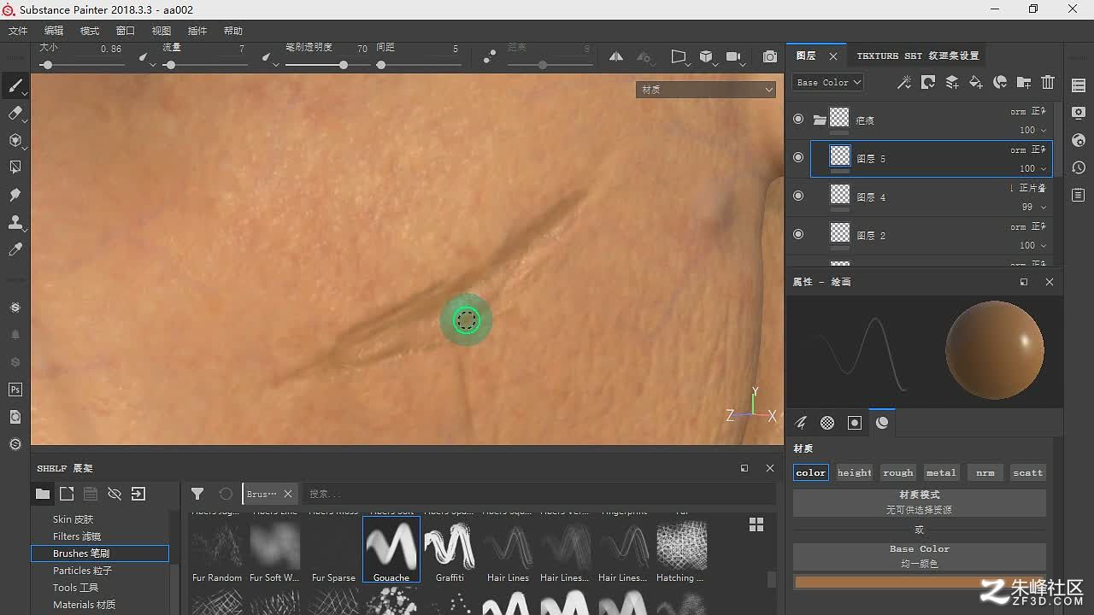Open the perspective view options icon
The width and height of the screenshot is (1094, 615).
[x=679, y=56]
